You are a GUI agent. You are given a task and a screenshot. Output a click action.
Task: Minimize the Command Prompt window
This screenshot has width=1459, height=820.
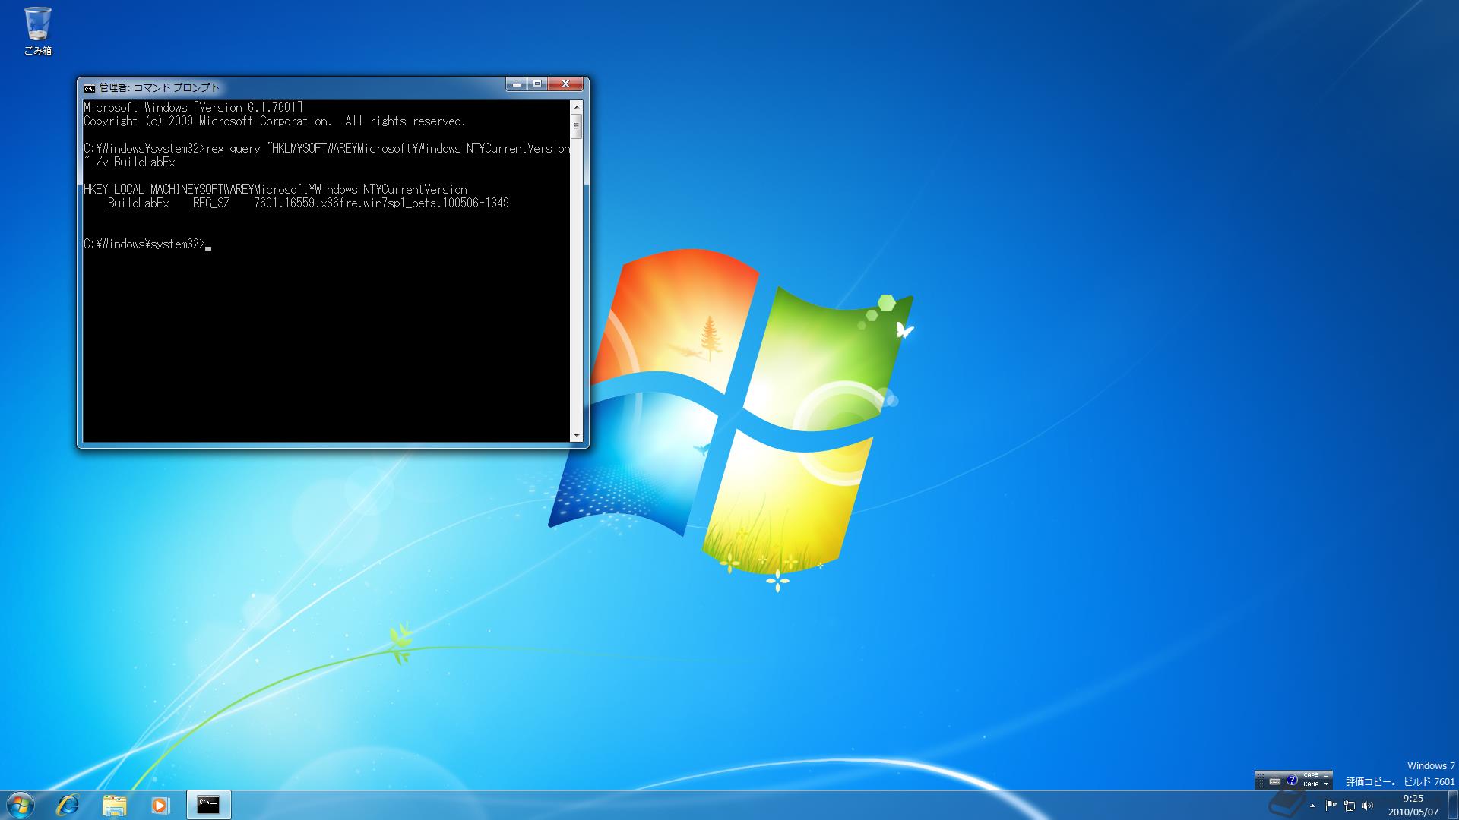(516, 84)
